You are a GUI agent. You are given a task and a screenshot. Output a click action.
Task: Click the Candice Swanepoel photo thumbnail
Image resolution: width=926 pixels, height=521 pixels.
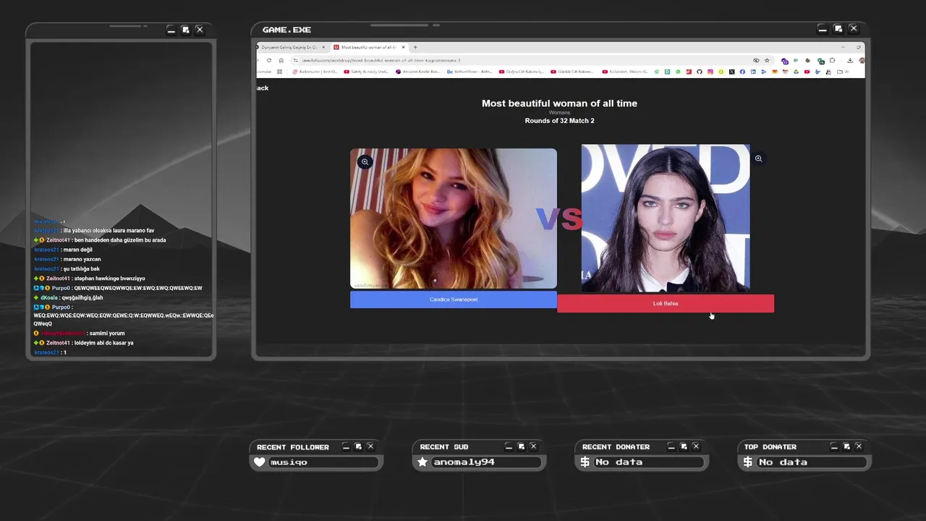[x=454, y=219]
